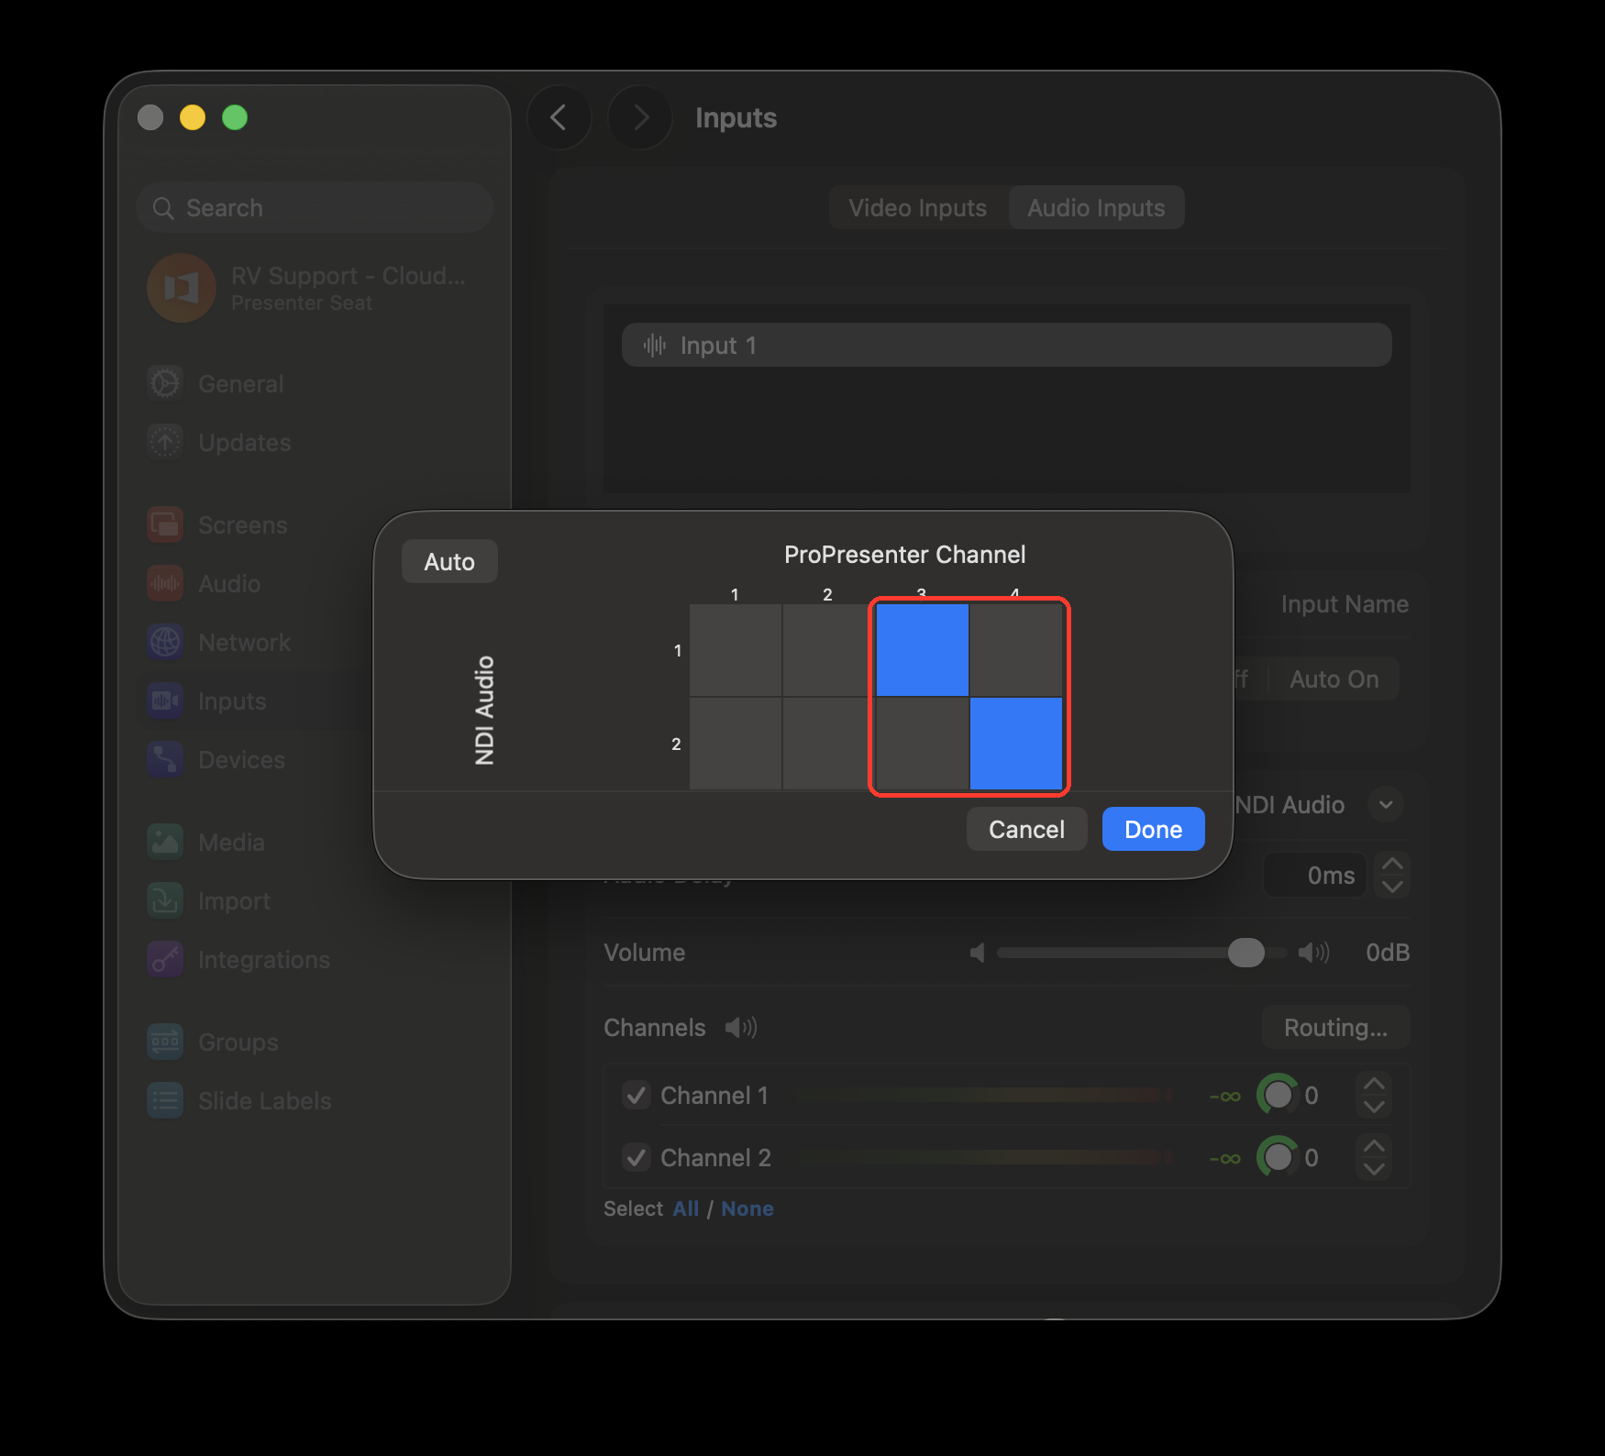The width and height of the screenshot is (1605, 1456).
Task: Open the Updates icon in sidebar
Action: coord(165,442)
